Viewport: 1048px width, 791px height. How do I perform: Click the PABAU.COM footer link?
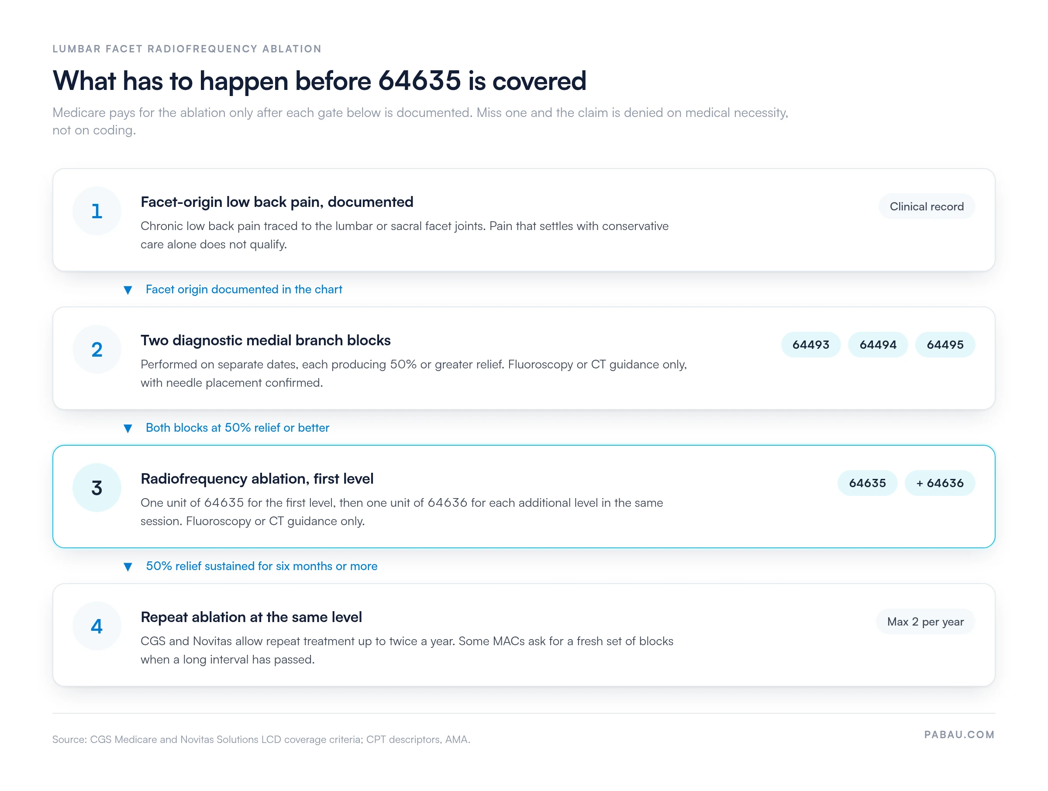click(x=959, y=735)
